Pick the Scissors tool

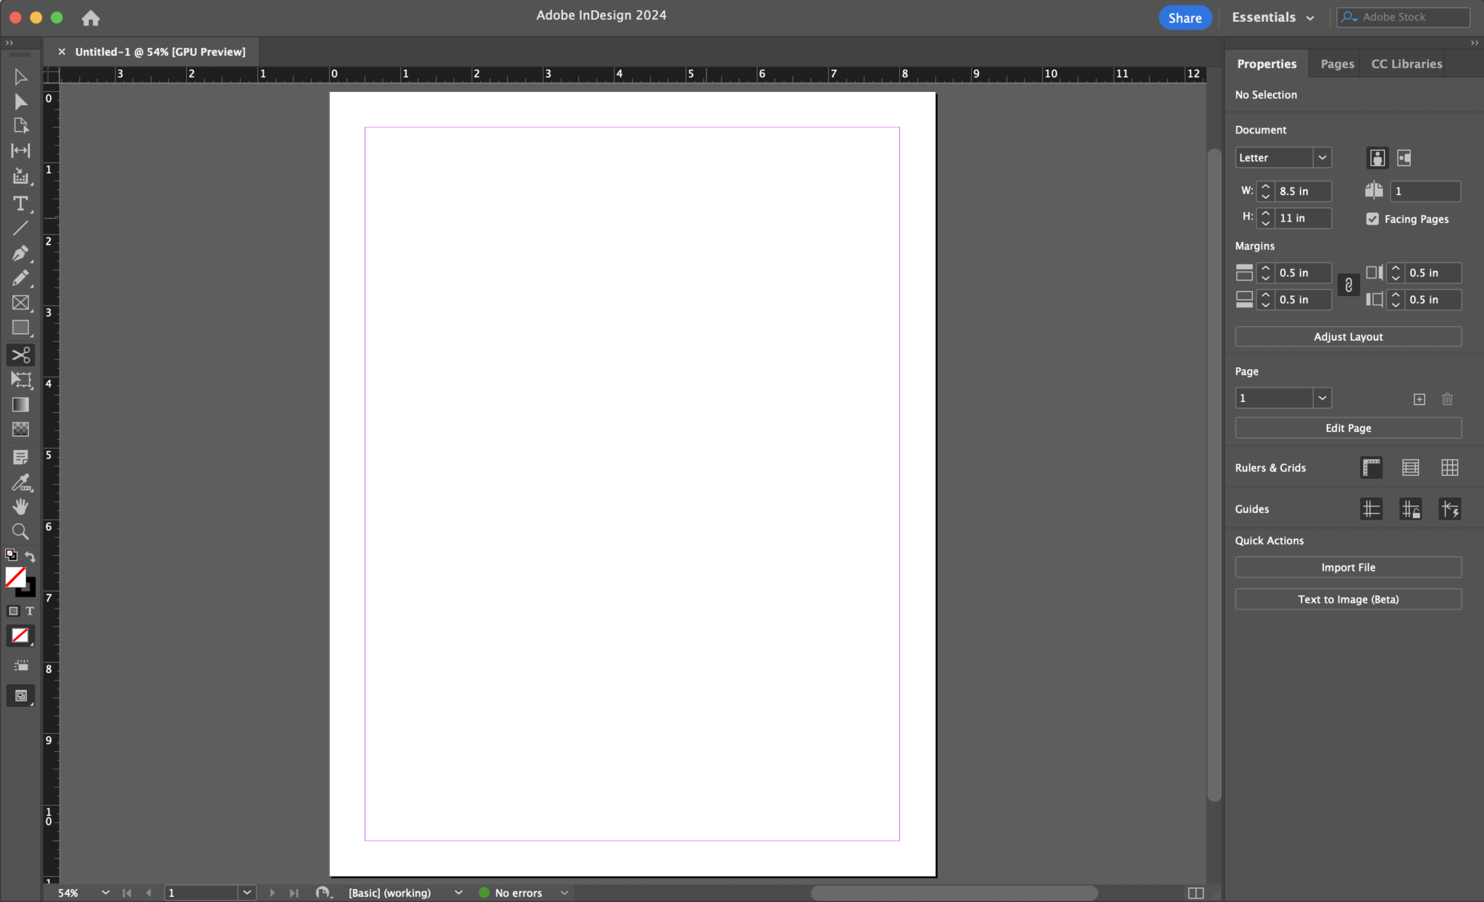point(21,355)
